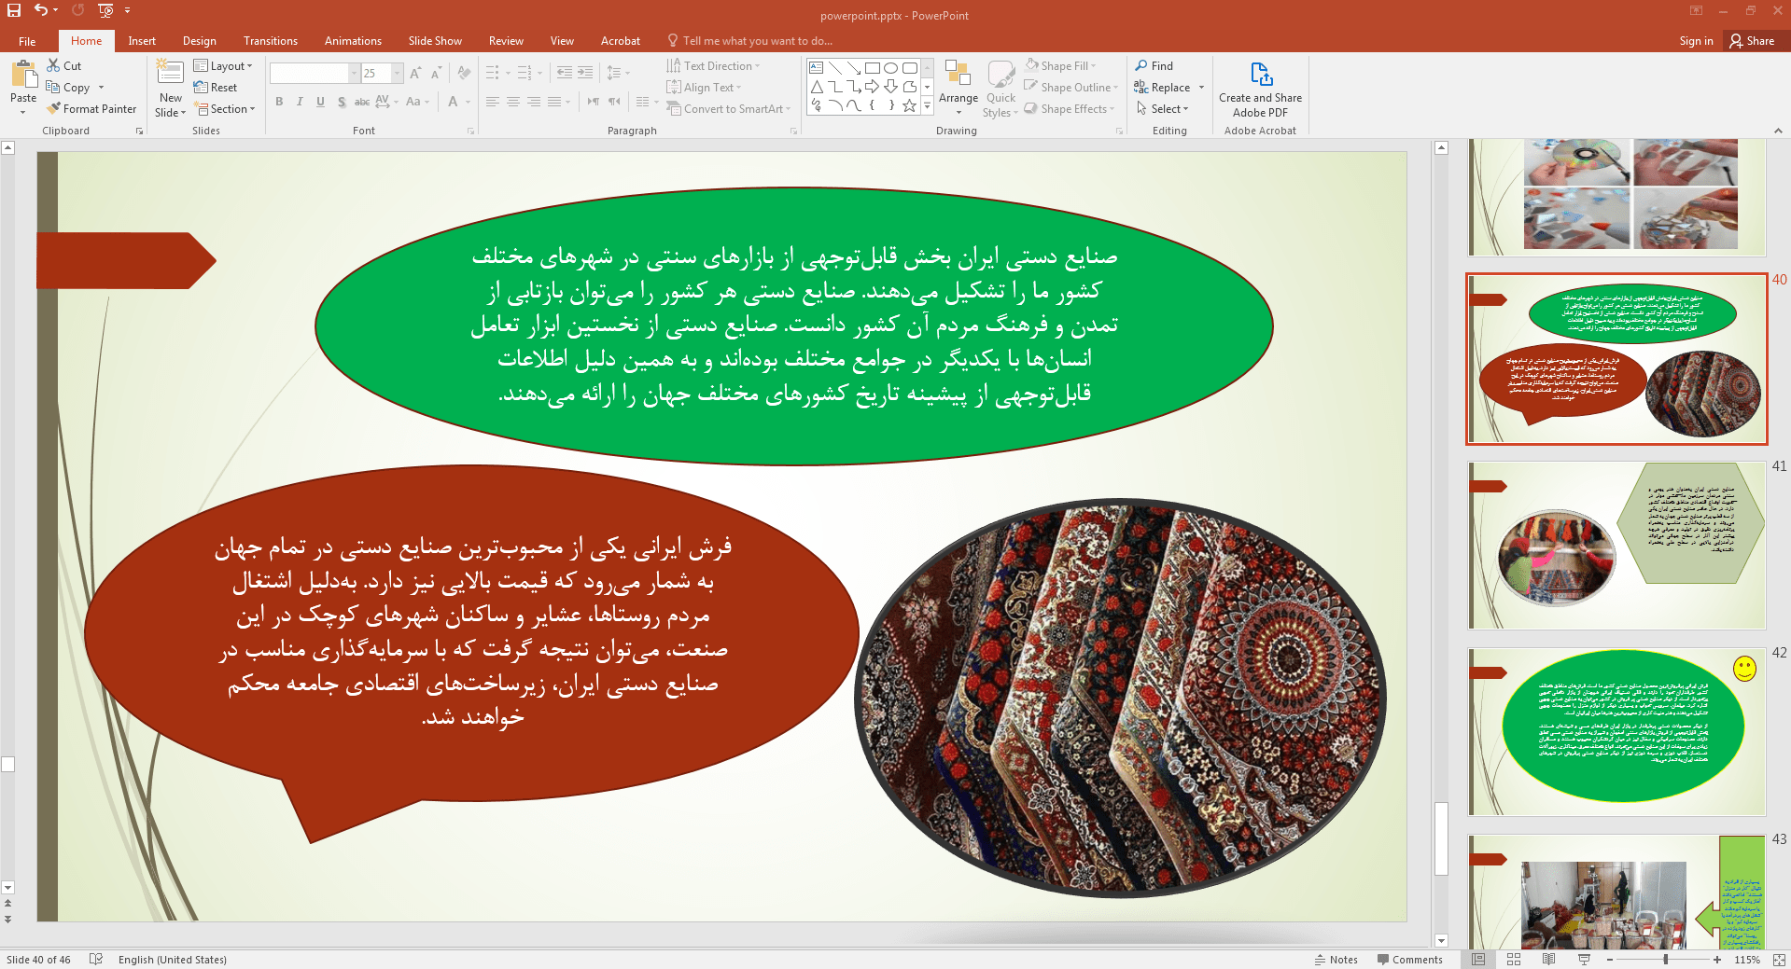Collapse the ribbon with the arrow
Viewport: 1791px width, 969px height.
1778,132
